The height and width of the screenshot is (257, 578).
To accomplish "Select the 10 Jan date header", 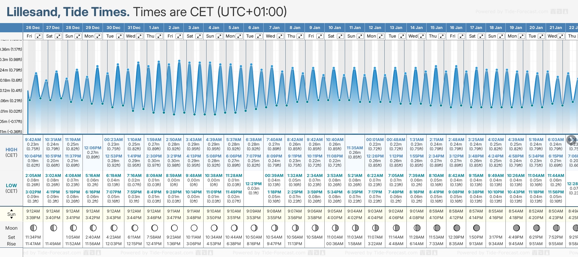I will [335, 28].
